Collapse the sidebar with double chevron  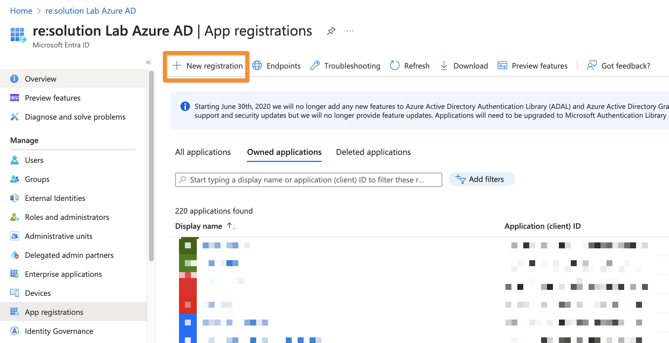[148, 62]
